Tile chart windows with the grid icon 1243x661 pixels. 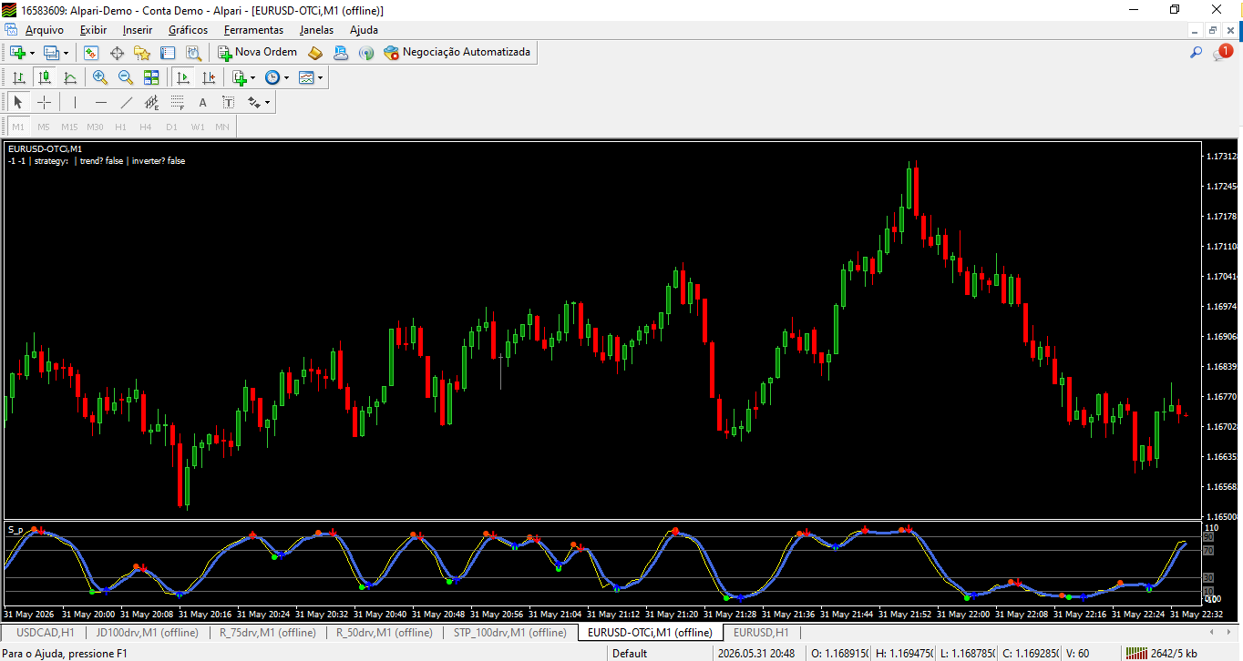coord(151,77)
